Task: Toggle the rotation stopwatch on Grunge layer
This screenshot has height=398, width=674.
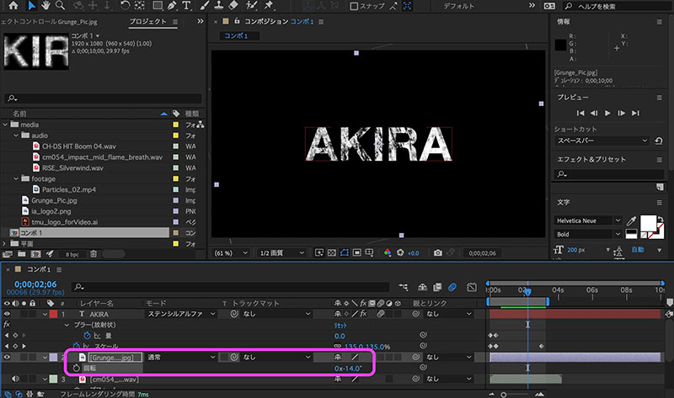Action: [77, 368]
